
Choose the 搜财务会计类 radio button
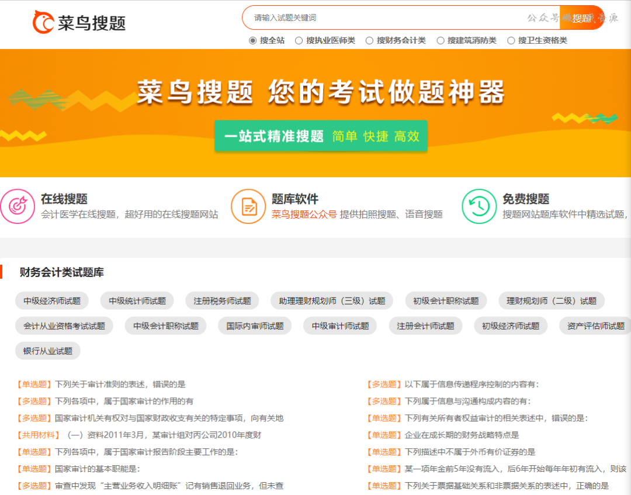tap(369, 41)
